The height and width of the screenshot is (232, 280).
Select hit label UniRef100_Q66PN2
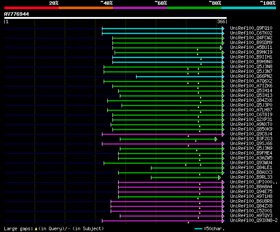click(x=251, y=76)
